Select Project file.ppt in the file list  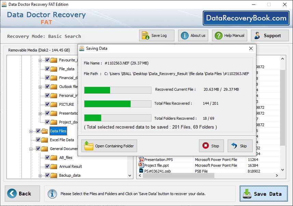pos(157,165)
